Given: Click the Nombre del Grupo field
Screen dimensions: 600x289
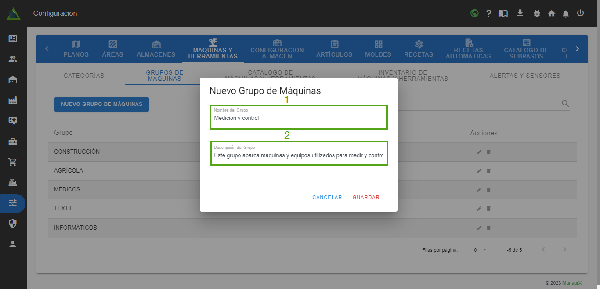Looking at the screenshot, I should click(298, 118).
